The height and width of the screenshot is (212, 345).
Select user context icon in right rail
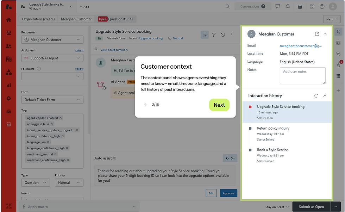coord(338,32)
